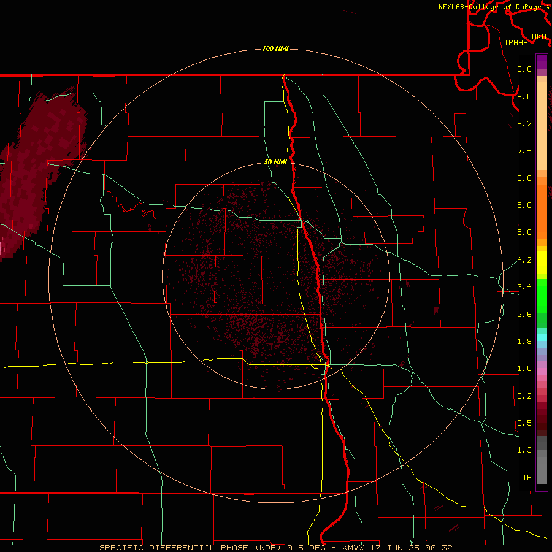Viewport: 552px width, 552px height.
Task: Click the "KMVX" station ID in the caption
Action: click(x=353, y=548)
